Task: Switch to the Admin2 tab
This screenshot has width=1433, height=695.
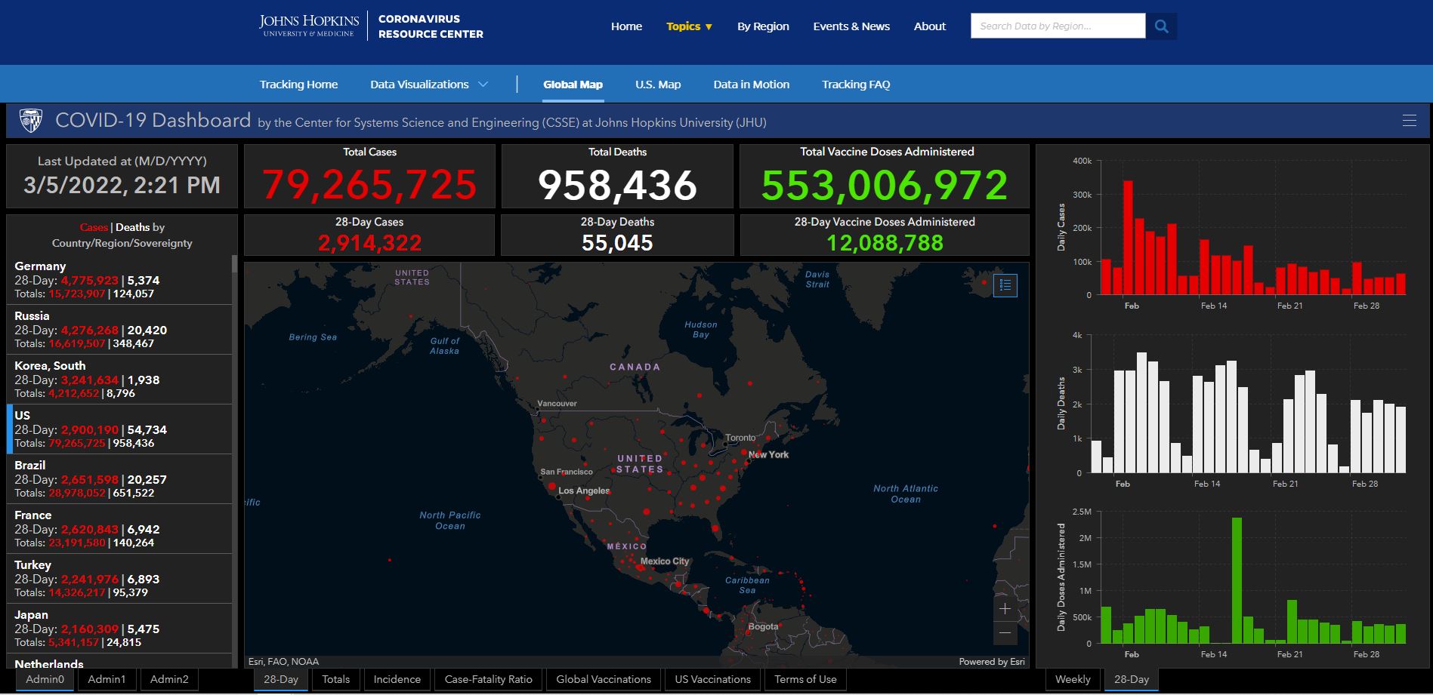Action: pyautogui.click(x=169, y=679)
